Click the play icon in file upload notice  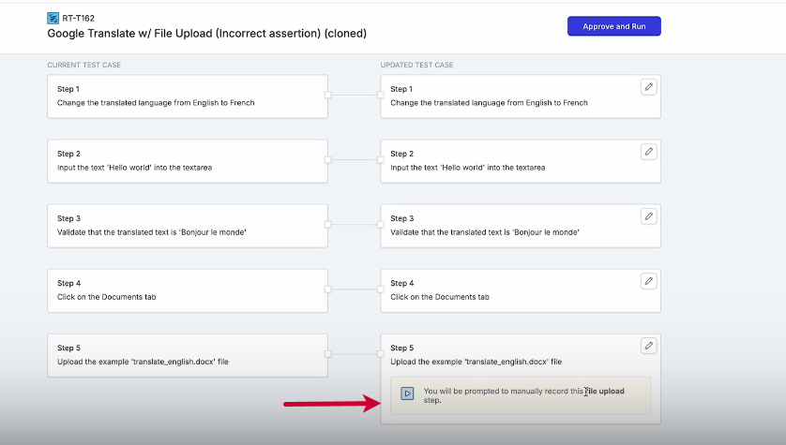[407, 394]
